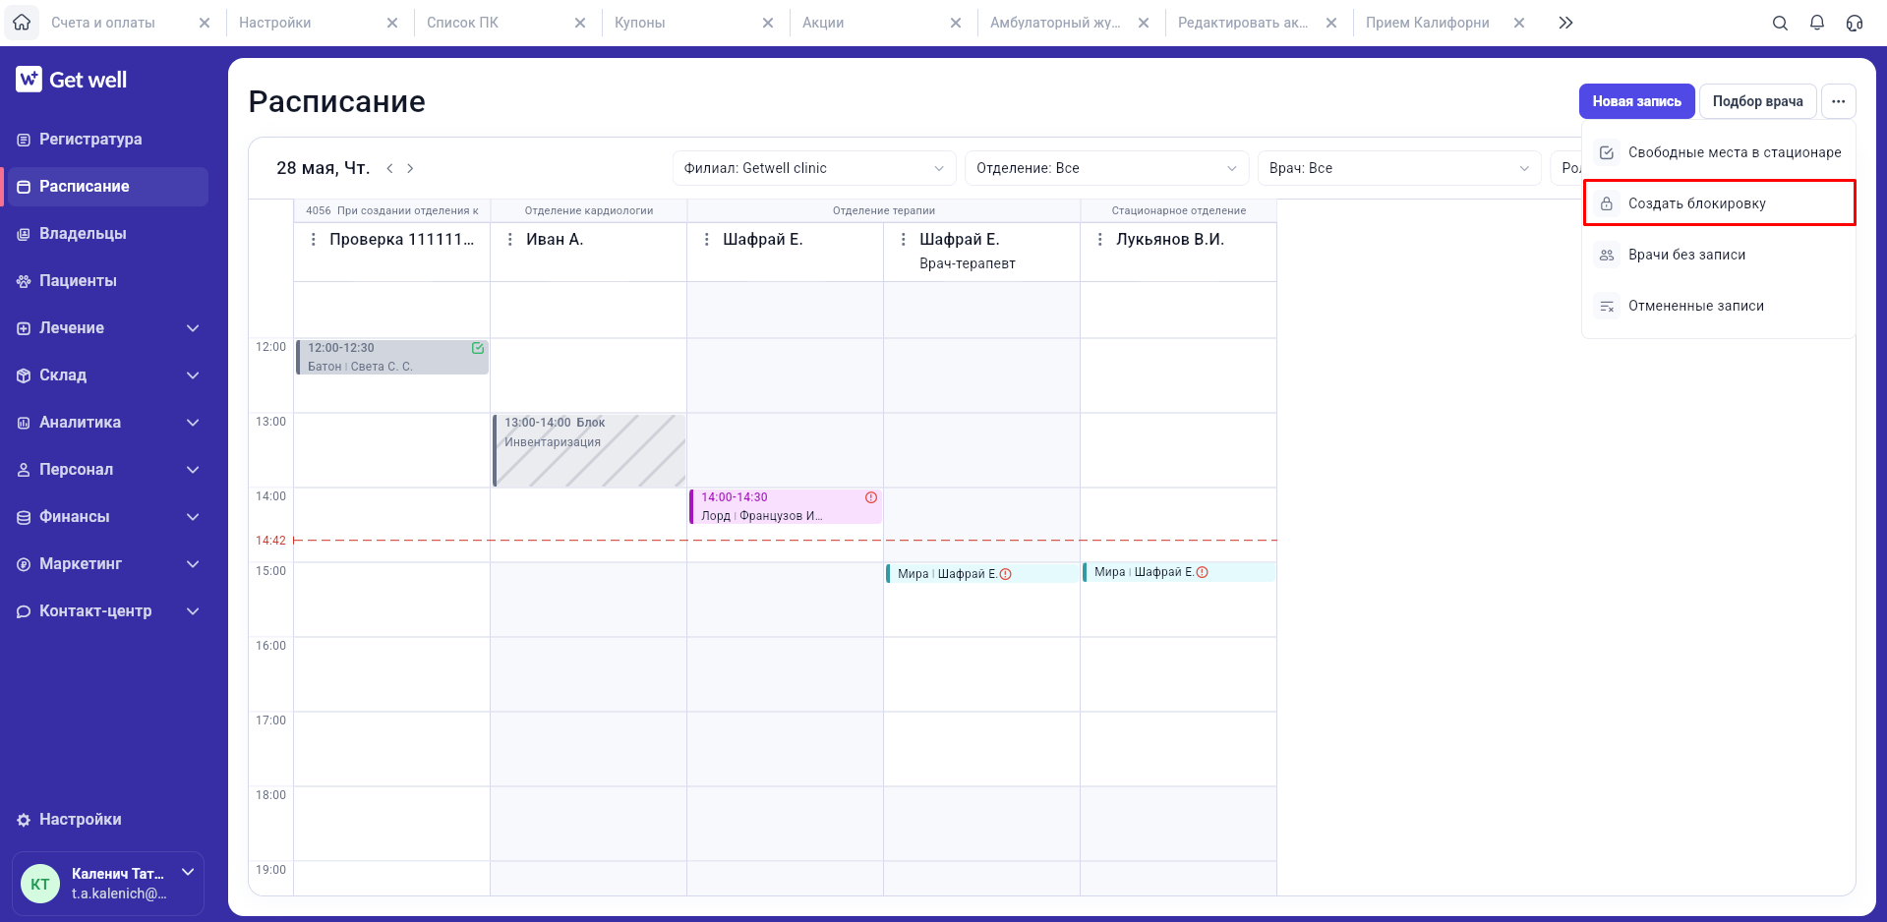Show more tabs double-chevron icon
This screenshot has width=1887, height=922.
coord(1565,23)
